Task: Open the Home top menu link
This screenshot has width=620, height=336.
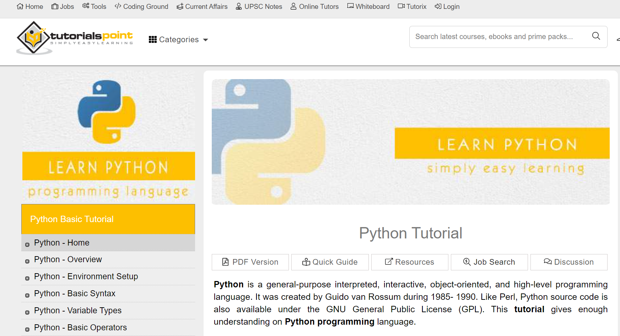Action: point(30,6)
